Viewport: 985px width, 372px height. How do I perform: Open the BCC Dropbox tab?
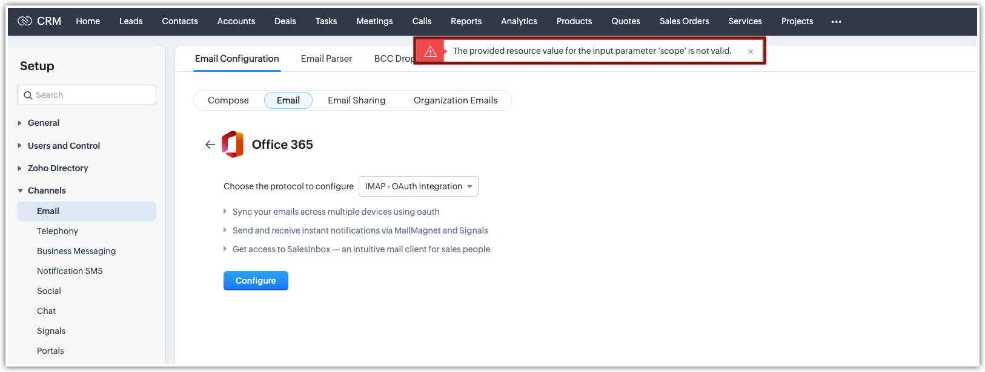coord(394,59)
